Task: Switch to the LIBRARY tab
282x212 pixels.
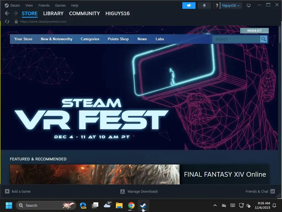Action: tap(53, 13)
